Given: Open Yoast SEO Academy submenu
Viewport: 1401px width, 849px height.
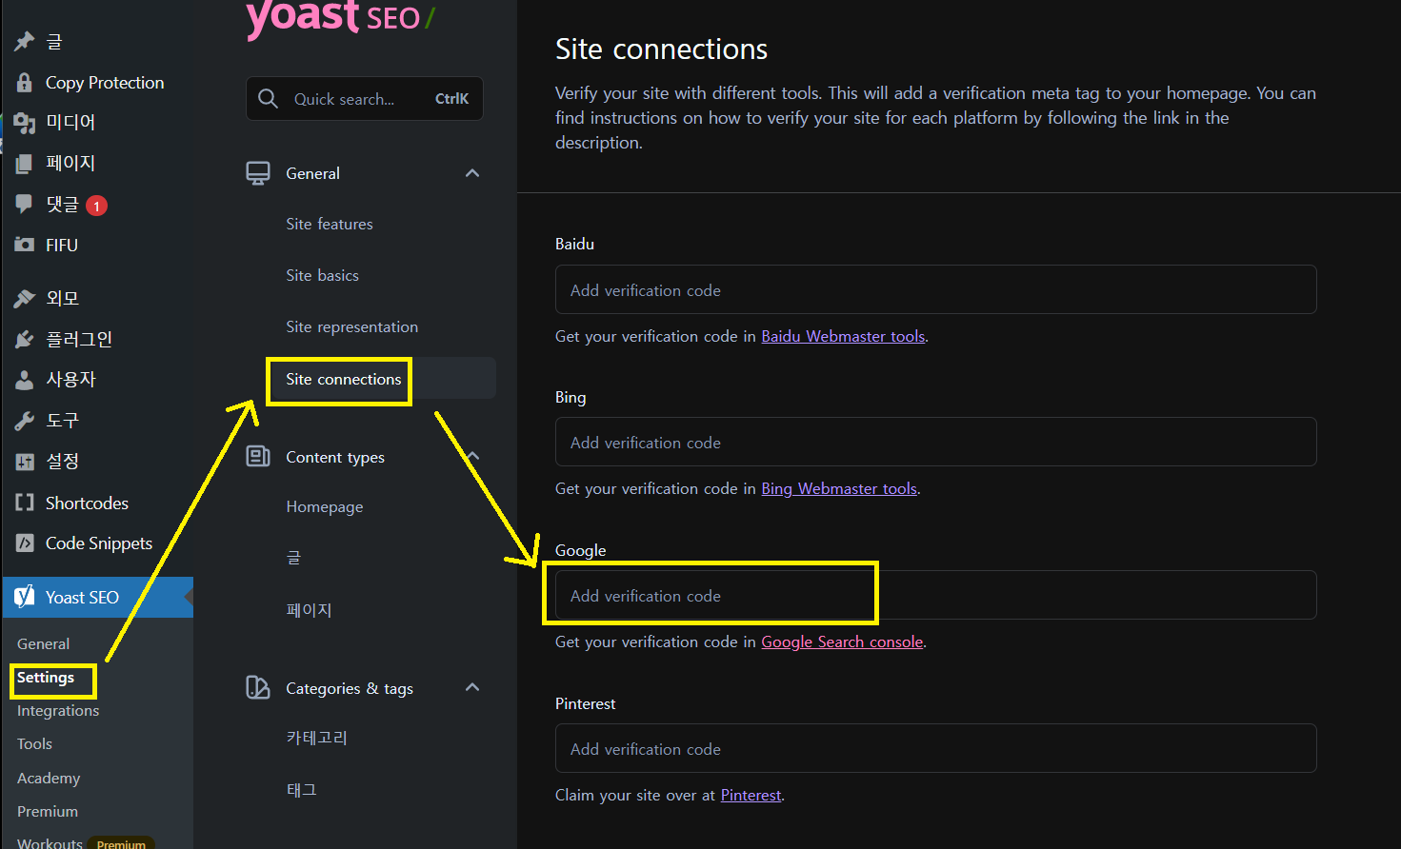Looking at the screenshot, I should tap(49, 778).
